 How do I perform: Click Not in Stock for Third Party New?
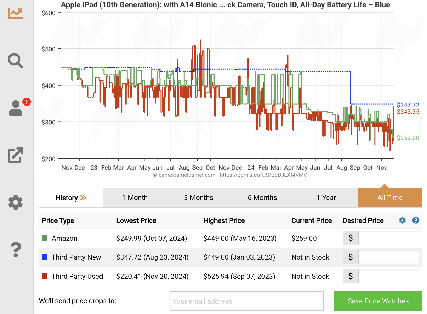(310, 257)
